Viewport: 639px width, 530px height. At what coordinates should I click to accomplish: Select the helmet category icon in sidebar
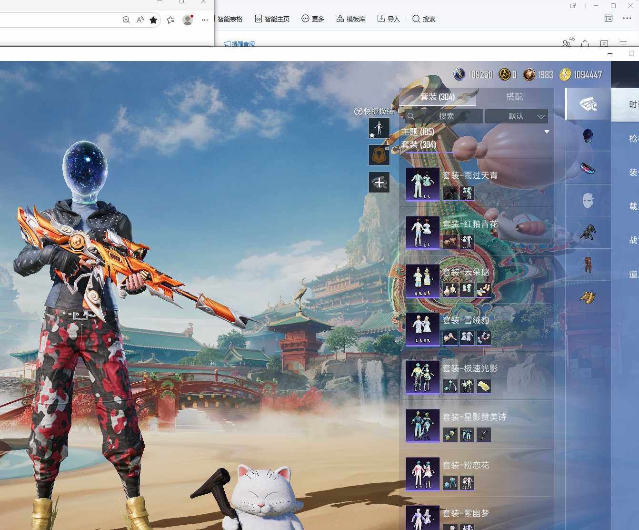[x=588, y=136]
